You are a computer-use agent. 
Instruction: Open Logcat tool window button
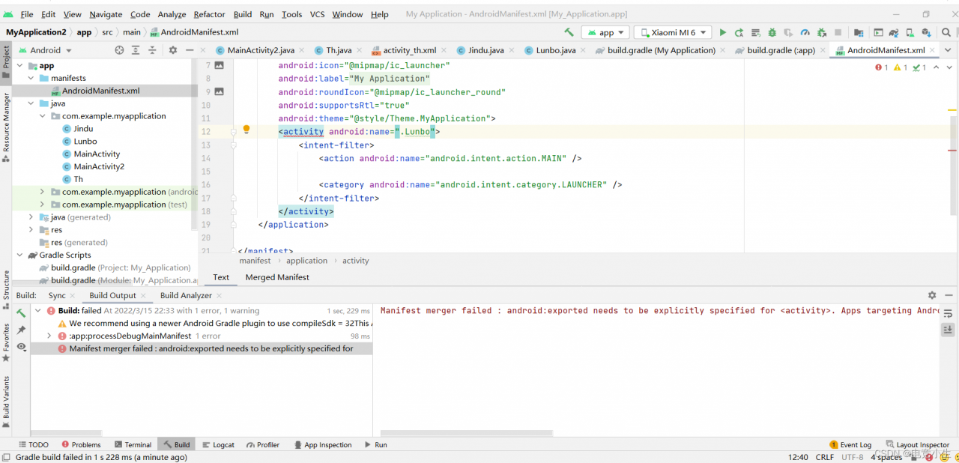218,445
